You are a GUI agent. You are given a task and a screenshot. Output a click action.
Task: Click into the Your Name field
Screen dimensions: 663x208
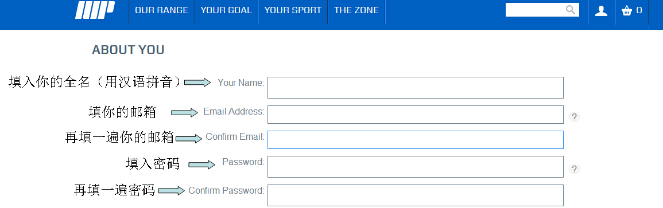(415, 88)
